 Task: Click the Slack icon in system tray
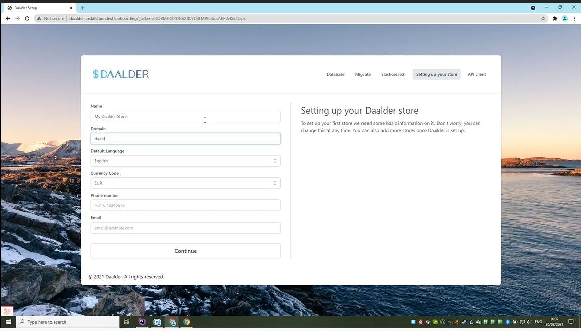pos(427,322)
